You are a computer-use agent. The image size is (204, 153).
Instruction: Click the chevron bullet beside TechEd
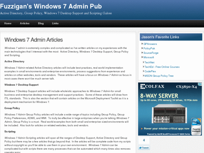tap(143, 67)
